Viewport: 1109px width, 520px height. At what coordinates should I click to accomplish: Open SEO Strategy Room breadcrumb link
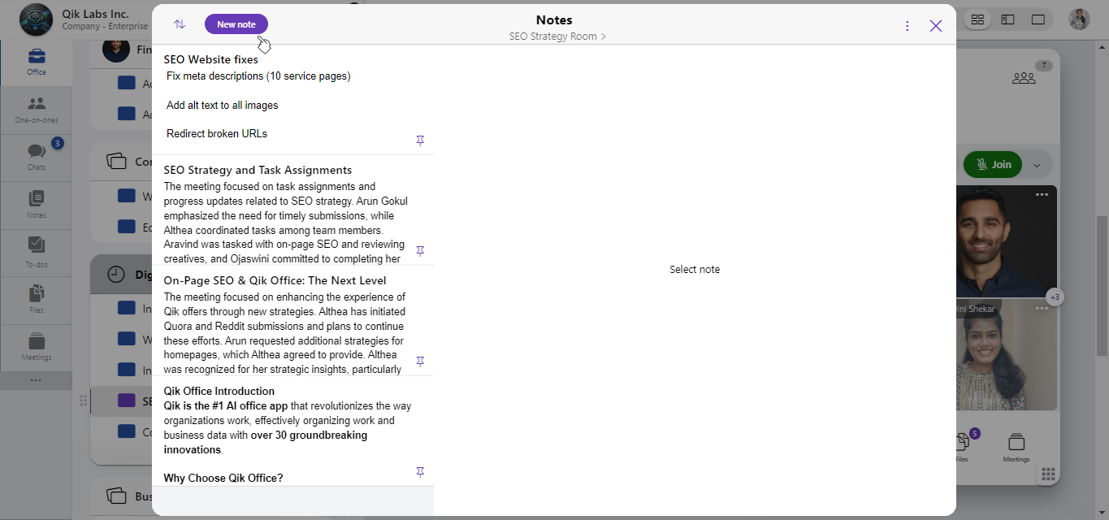tap(557, 37)
